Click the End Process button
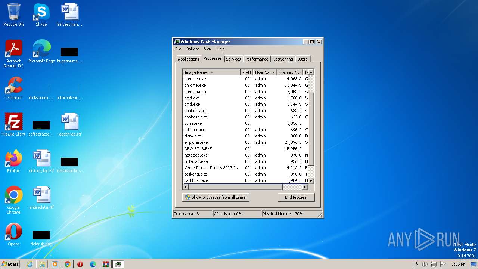 [x=296, y=197]
